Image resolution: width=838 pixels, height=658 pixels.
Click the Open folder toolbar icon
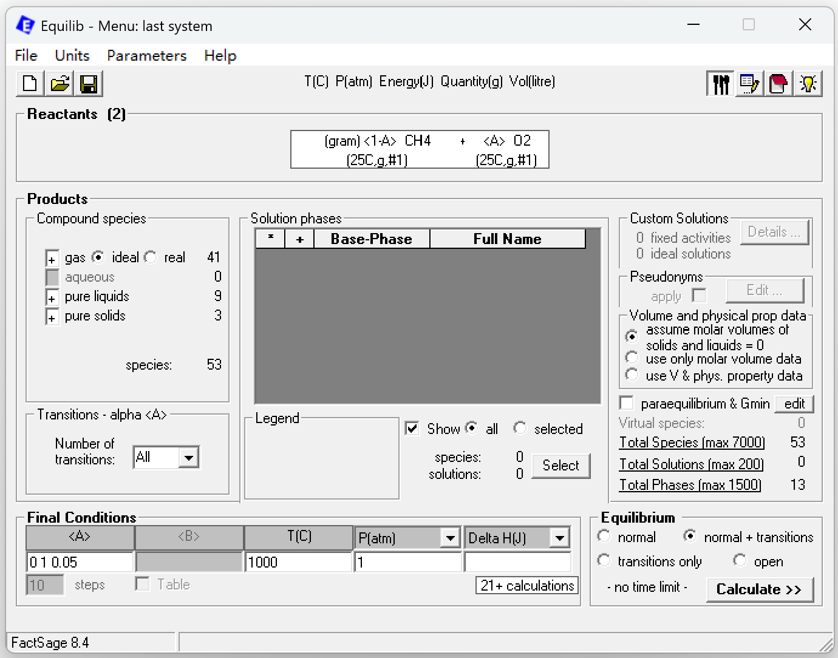point(60,83)
